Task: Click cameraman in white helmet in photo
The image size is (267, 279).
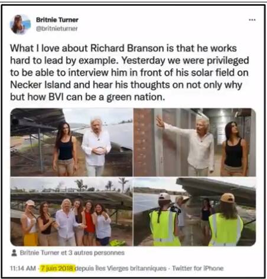Action: [x=164, y=220]
